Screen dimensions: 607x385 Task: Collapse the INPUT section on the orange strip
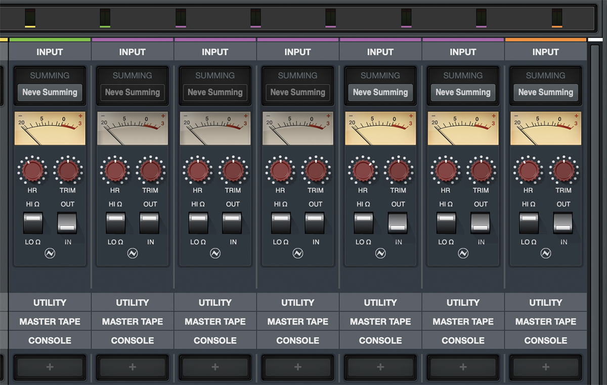(x=545, y=52)
